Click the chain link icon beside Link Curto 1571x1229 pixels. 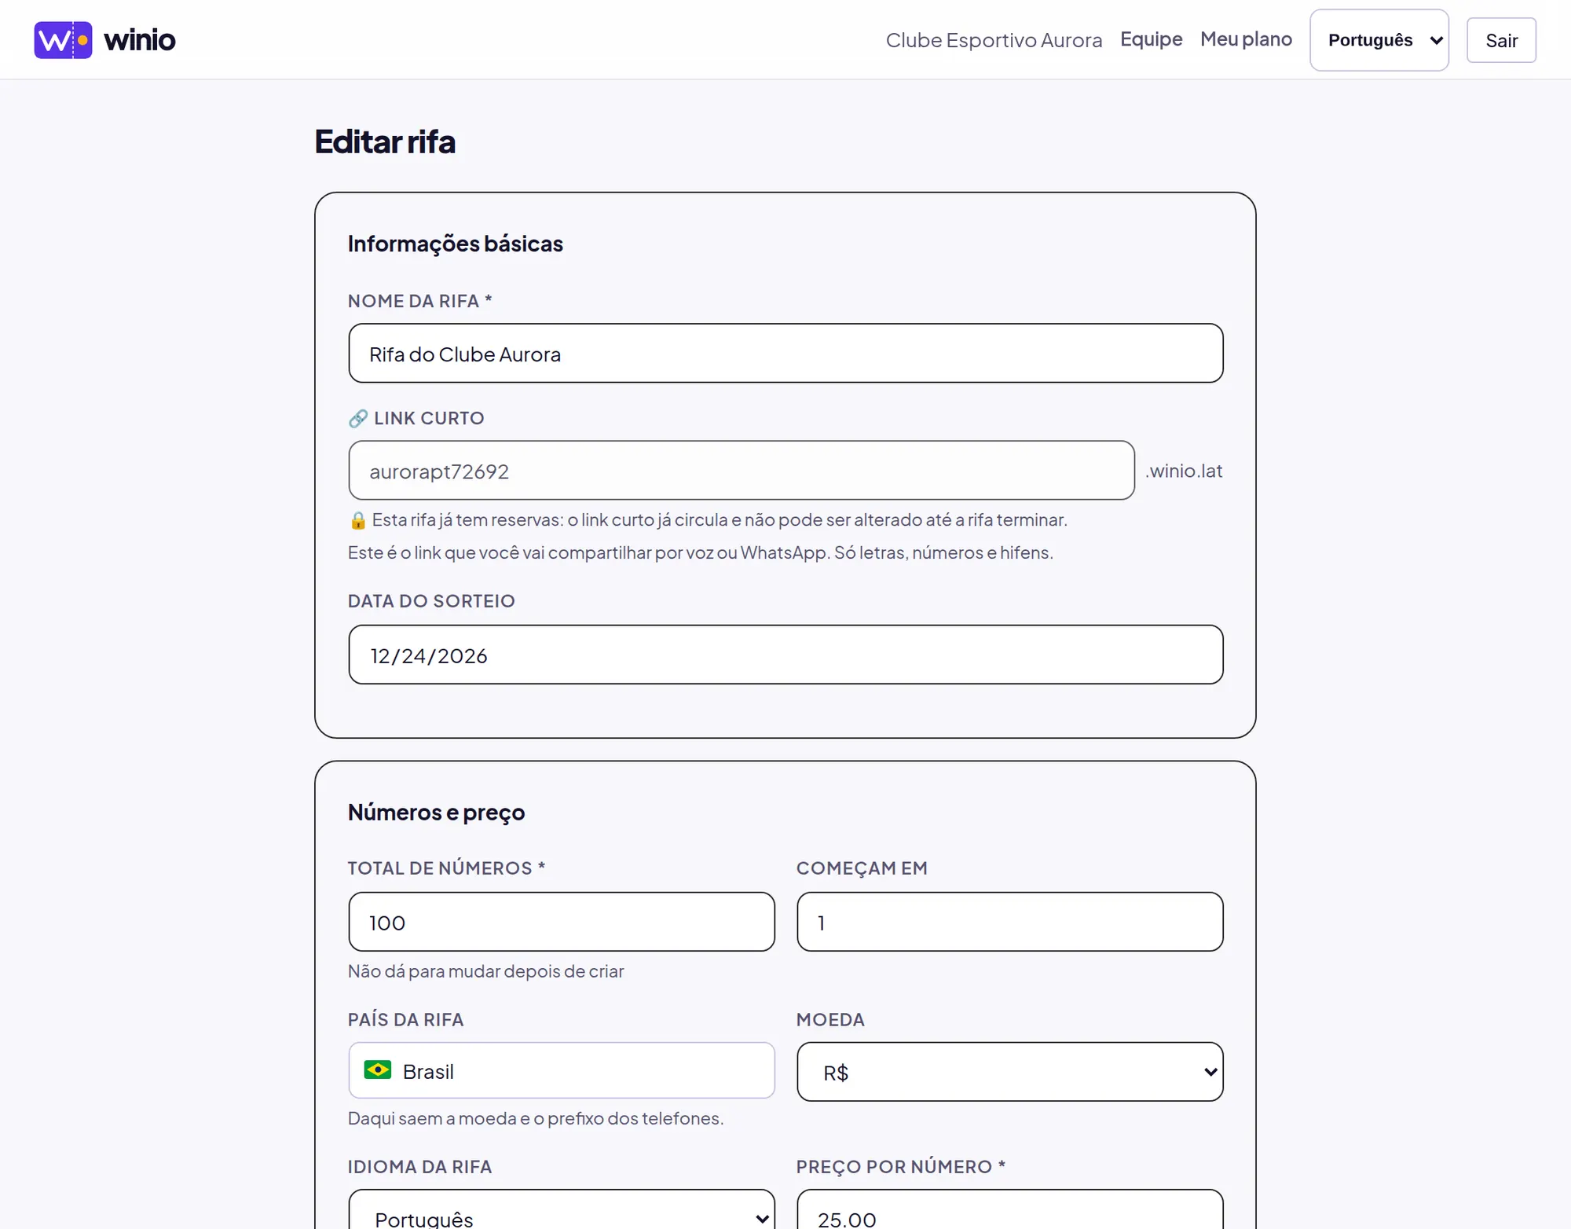[x=358, y=419]
